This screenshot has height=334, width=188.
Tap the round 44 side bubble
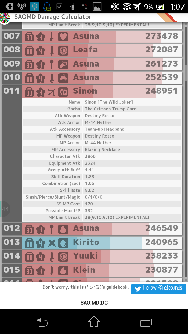[5, 209]
